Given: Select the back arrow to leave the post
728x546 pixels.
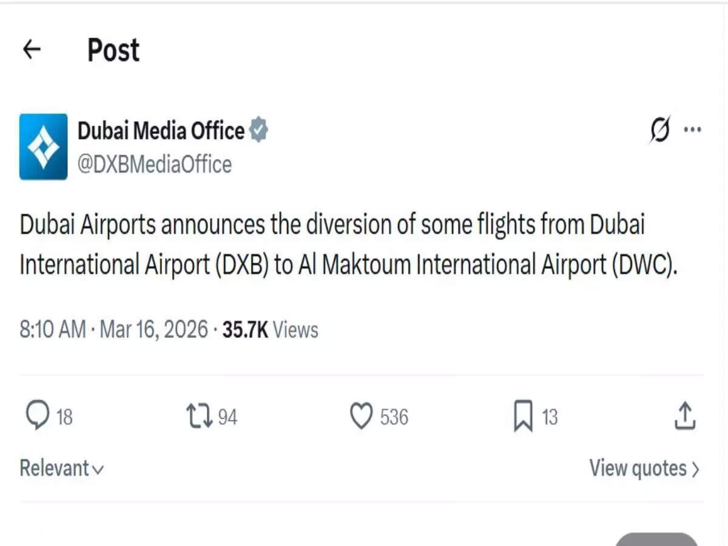Looking at the screenshot, I should tap(31, 49).
